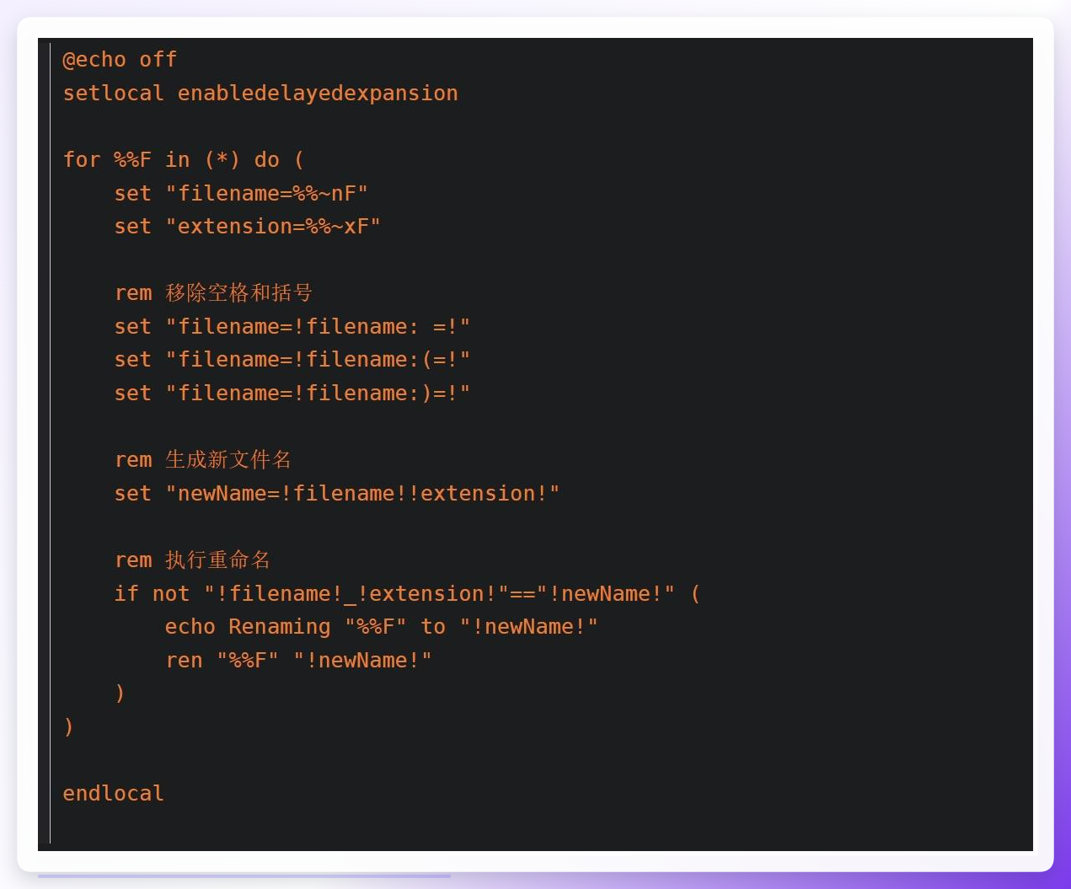Click the horizontal scrollbar below the code block
The width and height of the screenshot is (1071, 889).
pos(244,876)
